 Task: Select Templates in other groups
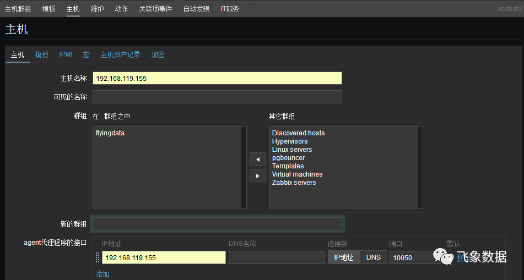288,166
